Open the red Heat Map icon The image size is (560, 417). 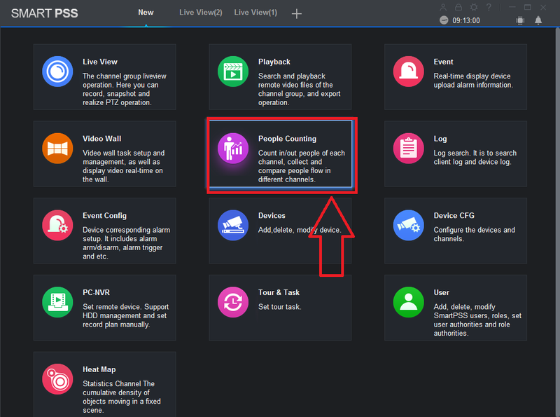point(57,379)
